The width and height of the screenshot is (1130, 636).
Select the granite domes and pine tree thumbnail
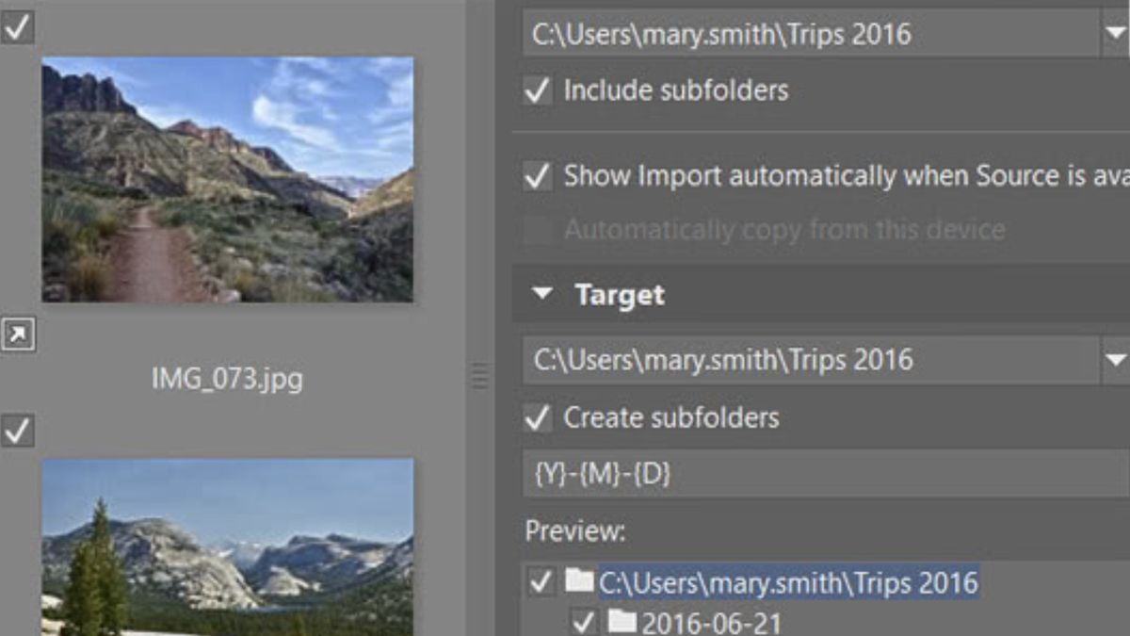tap(227, 546)
